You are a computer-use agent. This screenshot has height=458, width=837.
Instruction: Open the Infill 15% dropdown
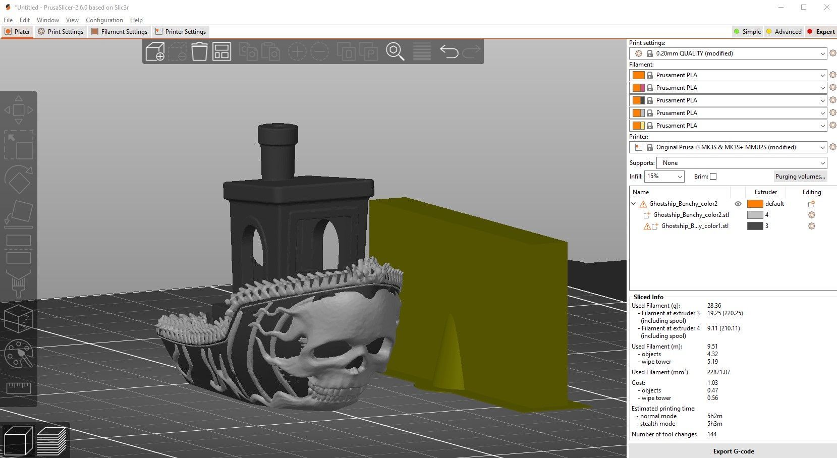(x=664, y=177)
